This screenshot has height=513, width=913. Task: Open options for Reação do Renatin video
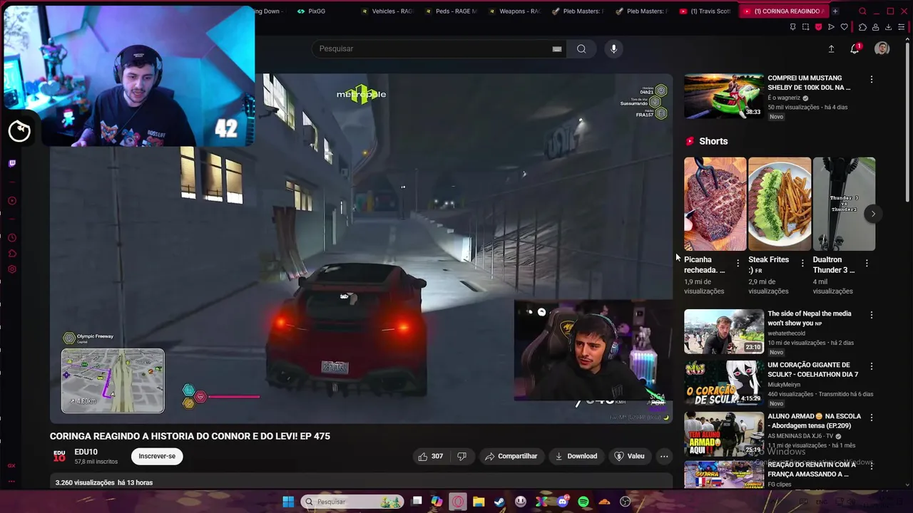[871, 466]
